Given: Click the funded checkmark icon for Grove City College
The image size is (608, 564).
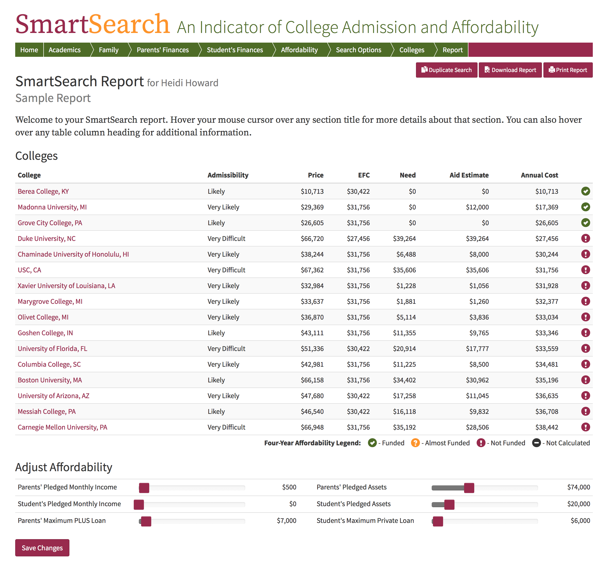Looking at the screenshot, I should click(x=585, y=223).
